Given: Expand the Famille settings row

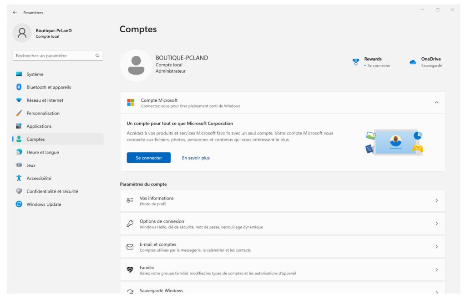Looking at the screenshot, I should pyautogui.click(x=436, y=269).
